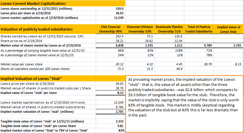Select the 78% total market value percentage
The width and height of the screenshot is (244, 133).
tap(209, 55)
